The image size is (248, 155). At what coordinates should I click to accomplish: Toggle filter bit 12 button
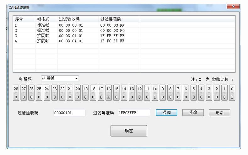point(139,93)
